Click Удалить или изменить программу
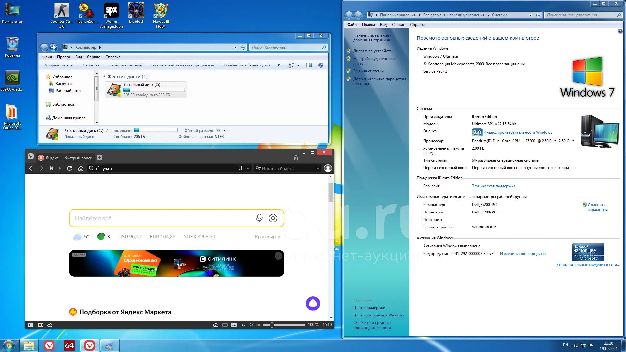Image resolution: width=626 pixels, height=352 pixels. coord(183,65)
